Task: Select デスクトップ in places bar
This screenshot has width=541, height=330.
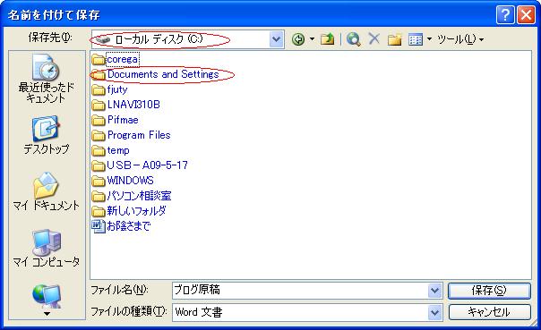Action: pos(47,135)
